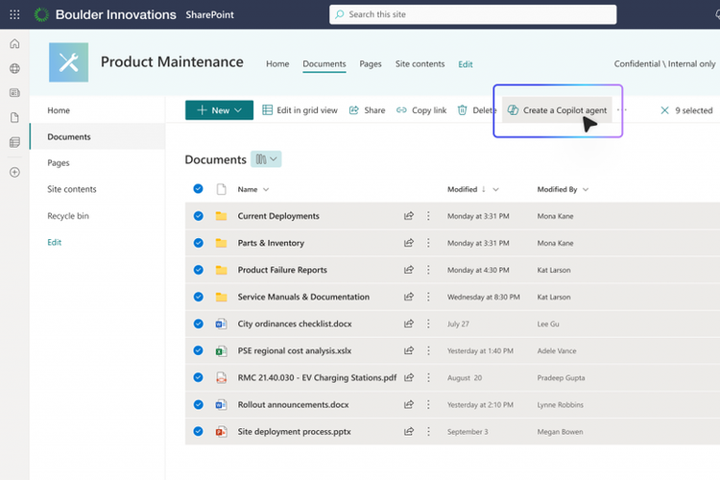Viewport: 720px width, 480px height.
Task: Toggle the select all items checkbox
Action: [x=199, y=189]
